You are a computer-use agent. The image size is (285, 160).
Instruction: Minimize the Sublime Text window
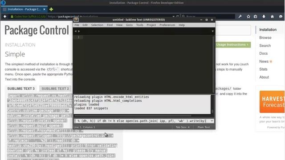(201, 20)
